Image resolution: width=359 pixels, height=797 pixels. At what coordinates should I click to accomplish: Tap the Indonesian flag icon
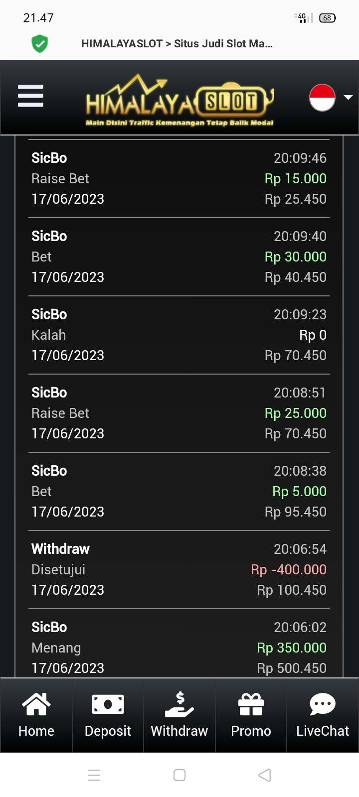322,97
